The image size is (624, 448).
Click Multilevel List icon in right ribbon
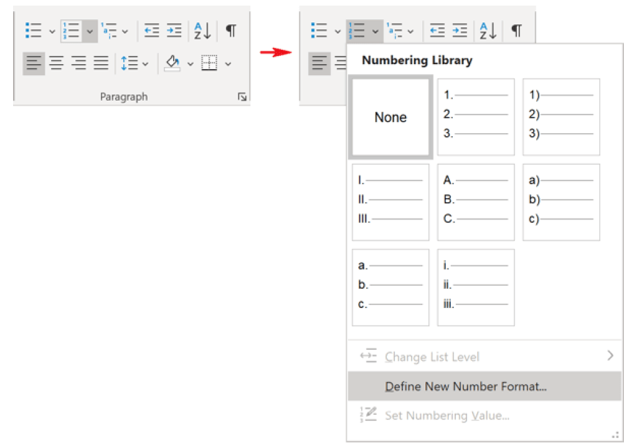coord(394,30)
